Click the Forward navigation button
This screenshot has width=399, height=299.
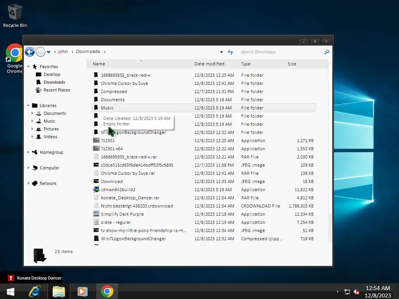pos(41,52)
